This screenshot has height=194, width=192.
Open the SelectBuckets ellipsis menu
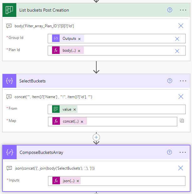(x=183, y=81)
